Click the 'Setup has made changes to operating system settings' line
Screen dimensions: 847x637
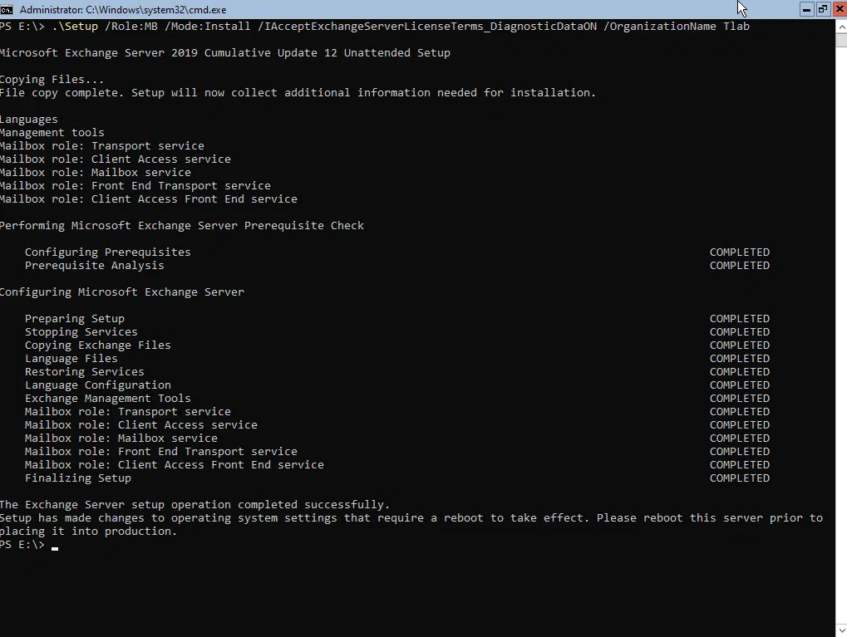411,518
